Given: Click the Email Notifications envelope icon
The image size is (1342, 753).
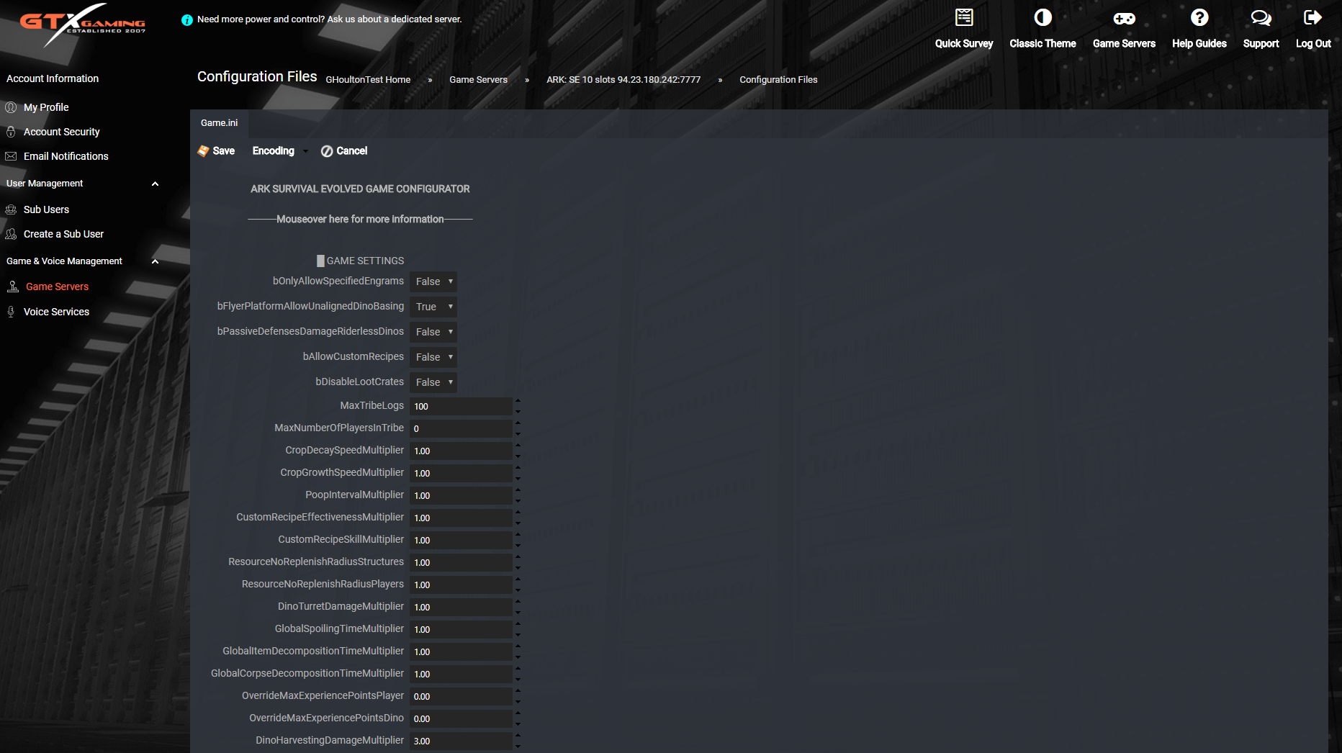Looking at the screenshot, I should (x=11, y=156).
